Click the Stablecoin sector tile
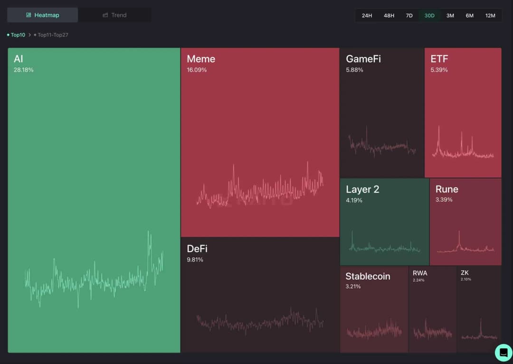This screenshot has height=364, width=513. pos(374,309)
